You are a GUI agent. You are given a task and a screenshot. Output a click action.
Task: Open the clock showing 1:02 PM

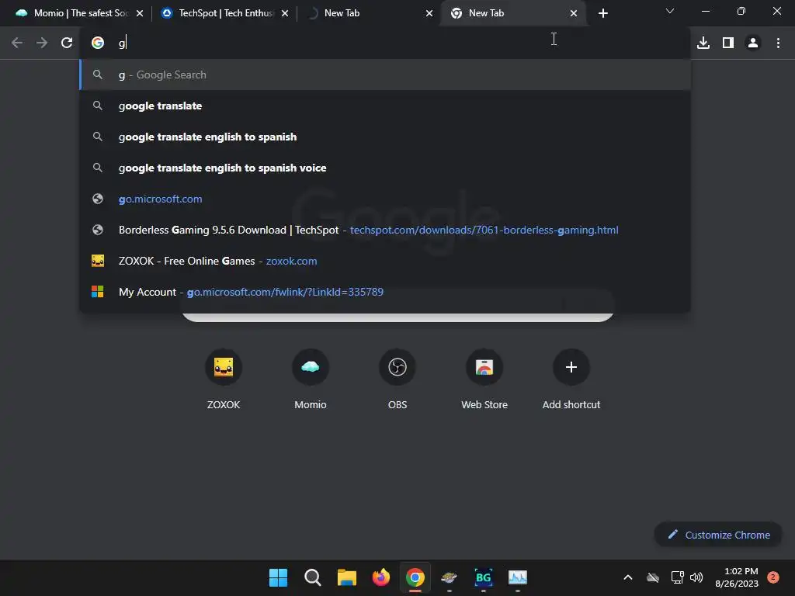(x=737, y=577)
